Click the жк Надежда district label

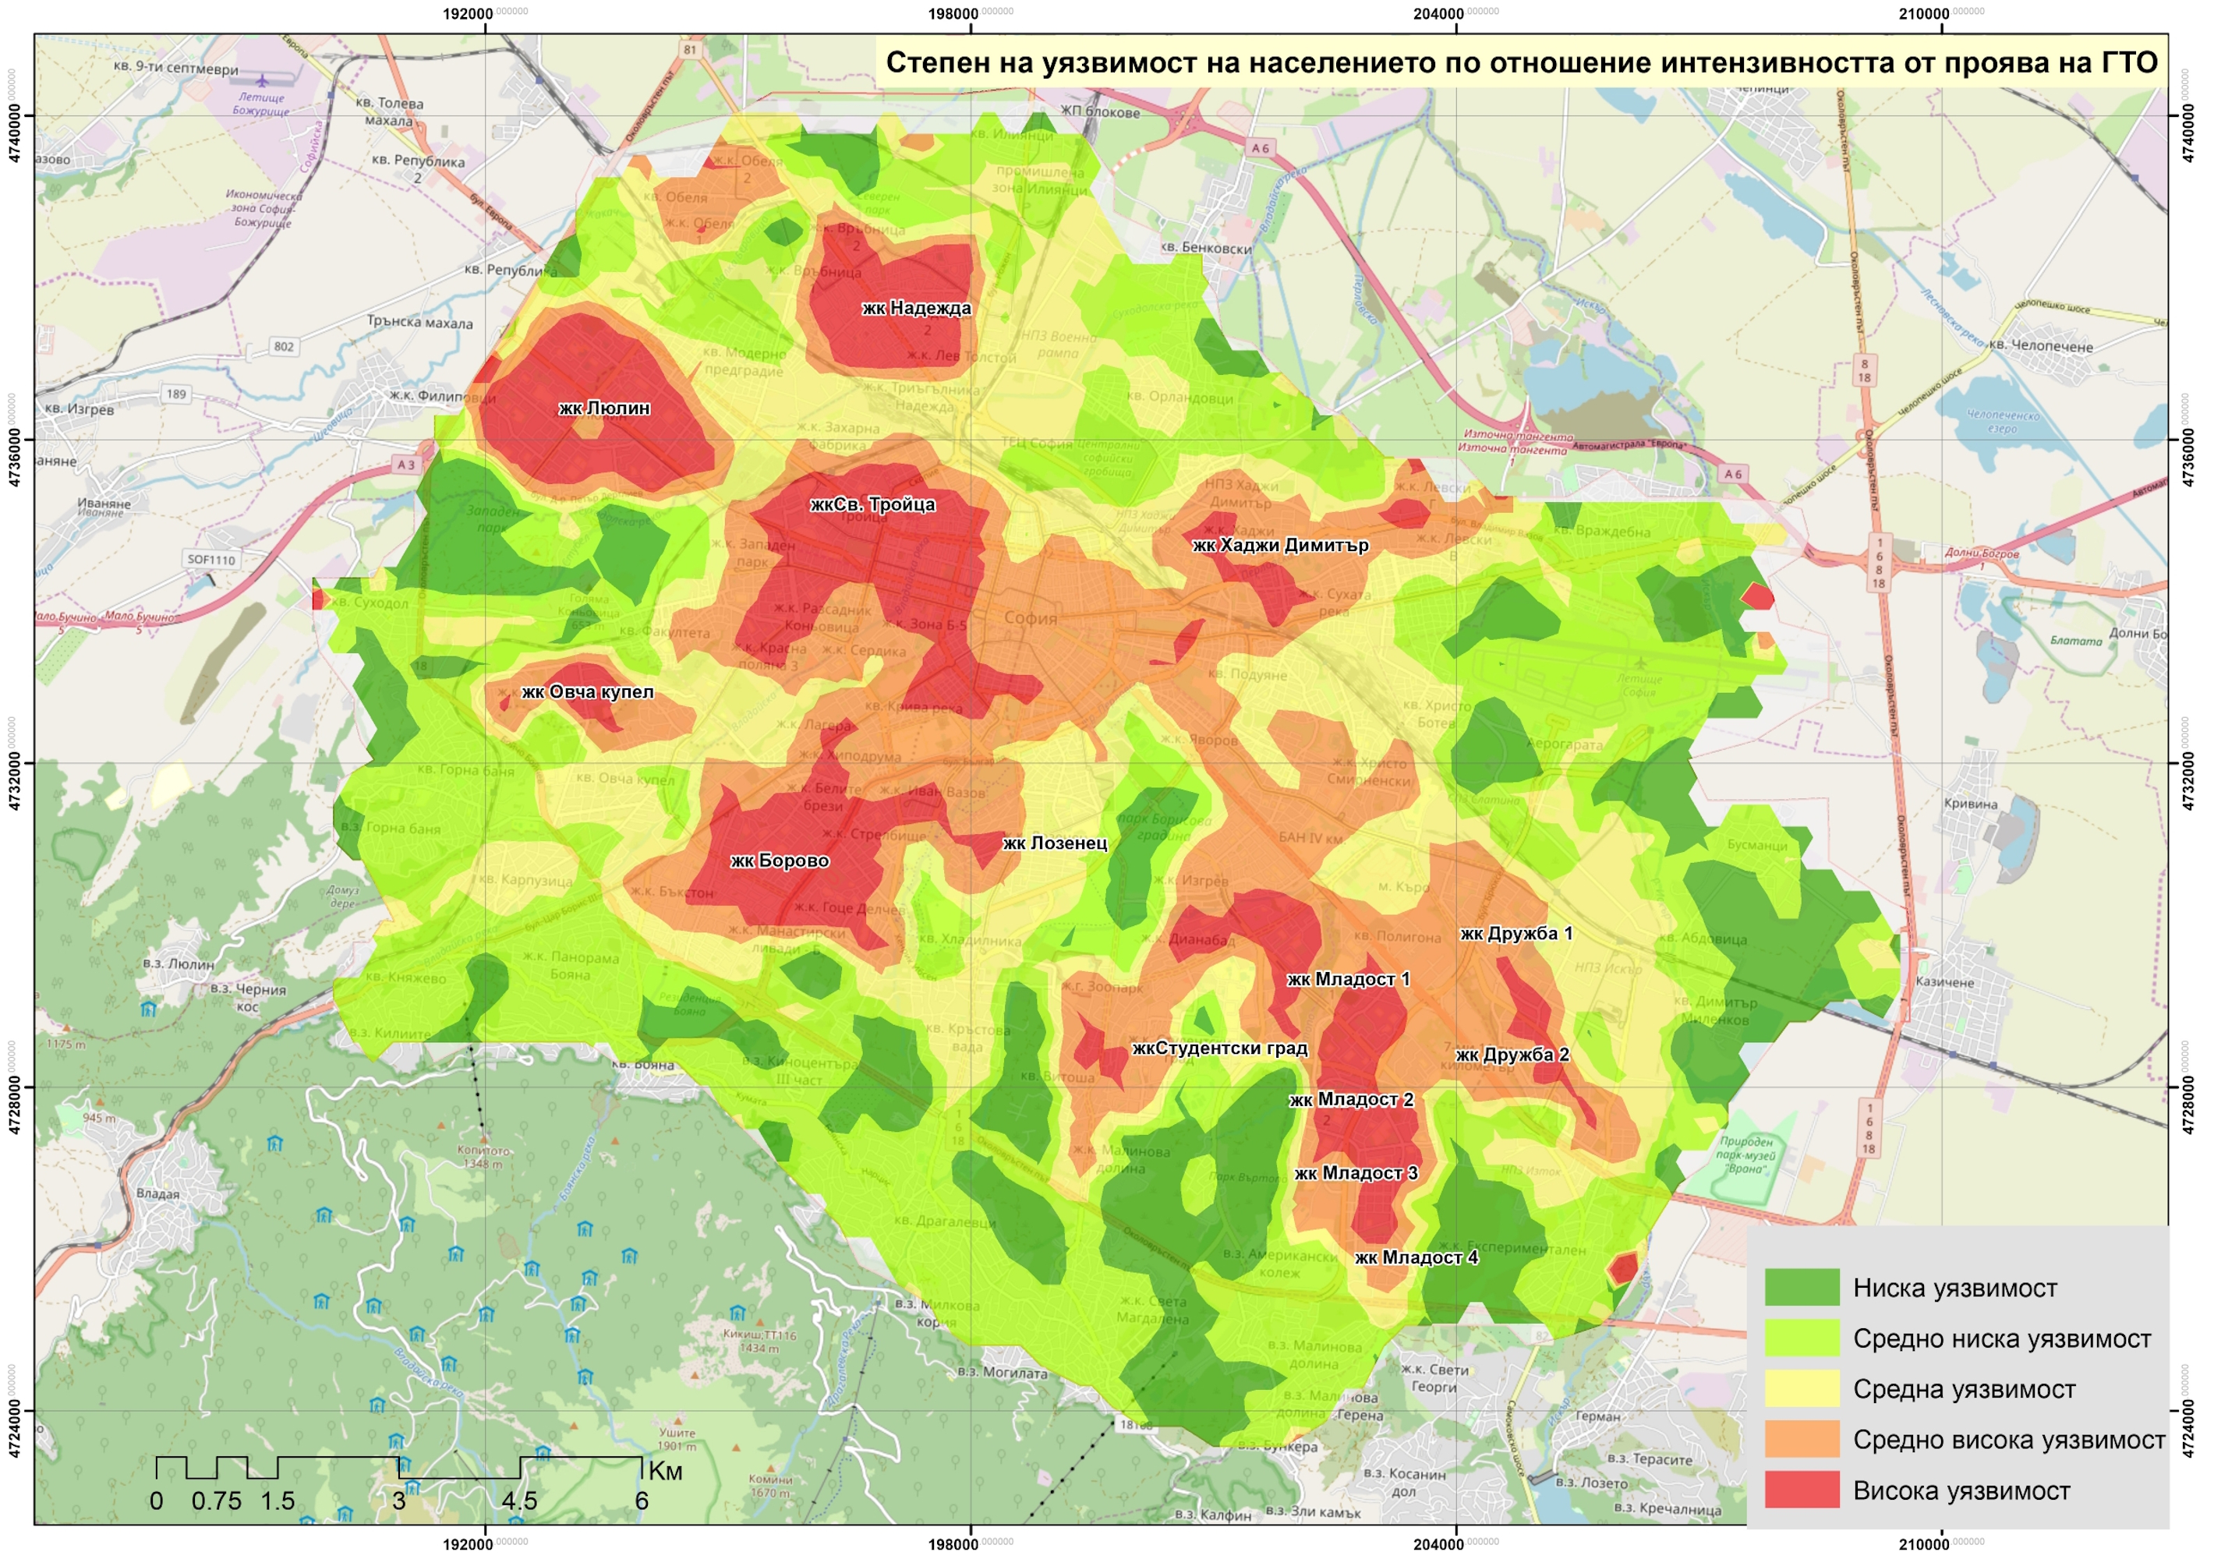click(x=916, y=308)
